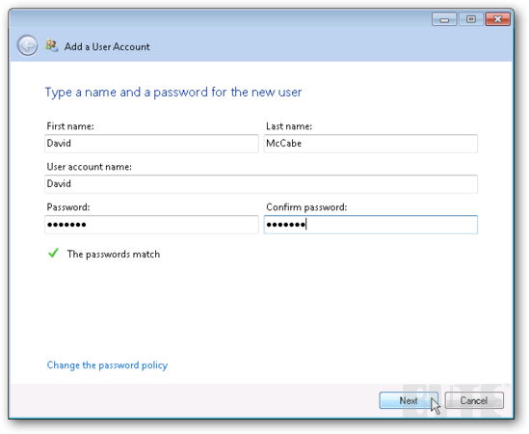
Task: Click the First name label
Action: pyautogui.click(x=70, y=126)
